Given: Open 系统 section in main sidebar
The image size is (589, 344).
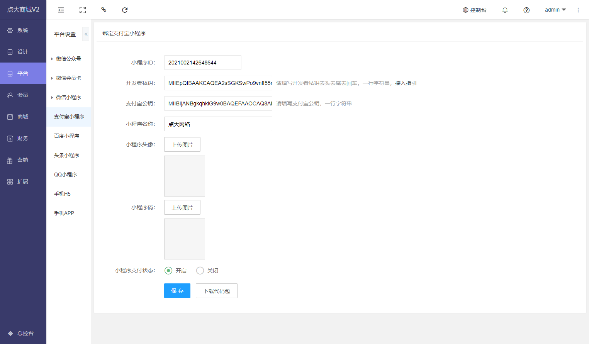Looking at the screenshot, I should coord(23,30).
